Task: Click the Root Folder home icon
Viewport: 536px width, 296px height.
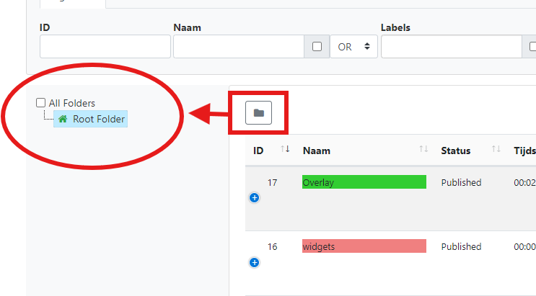Action: [63, 119]
